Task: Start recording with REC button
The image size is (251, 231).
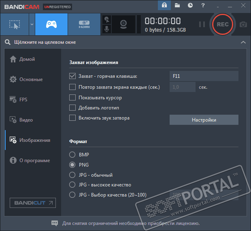Action: point(223,24)
